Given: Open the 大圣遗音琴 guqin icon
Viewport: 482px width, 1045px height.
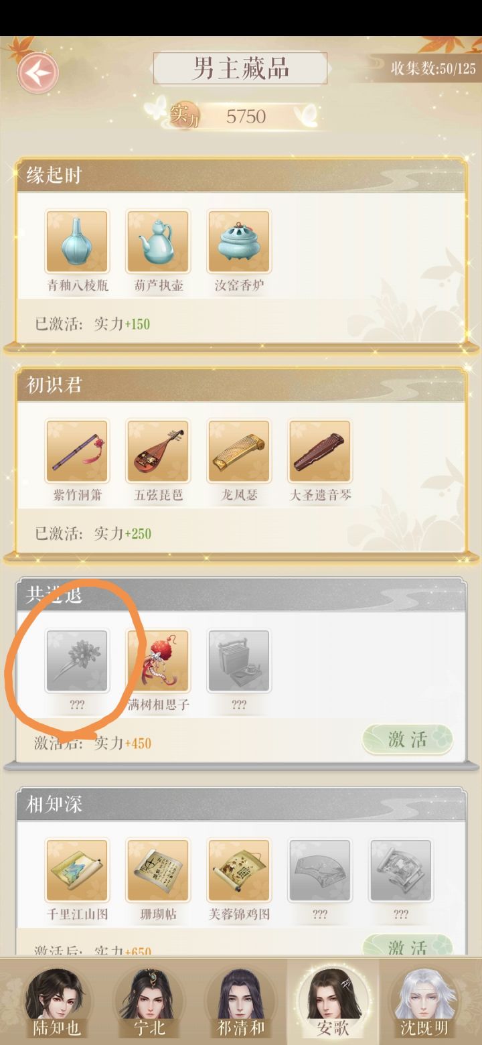Looking at the screenshot, I should click(320, 451).
